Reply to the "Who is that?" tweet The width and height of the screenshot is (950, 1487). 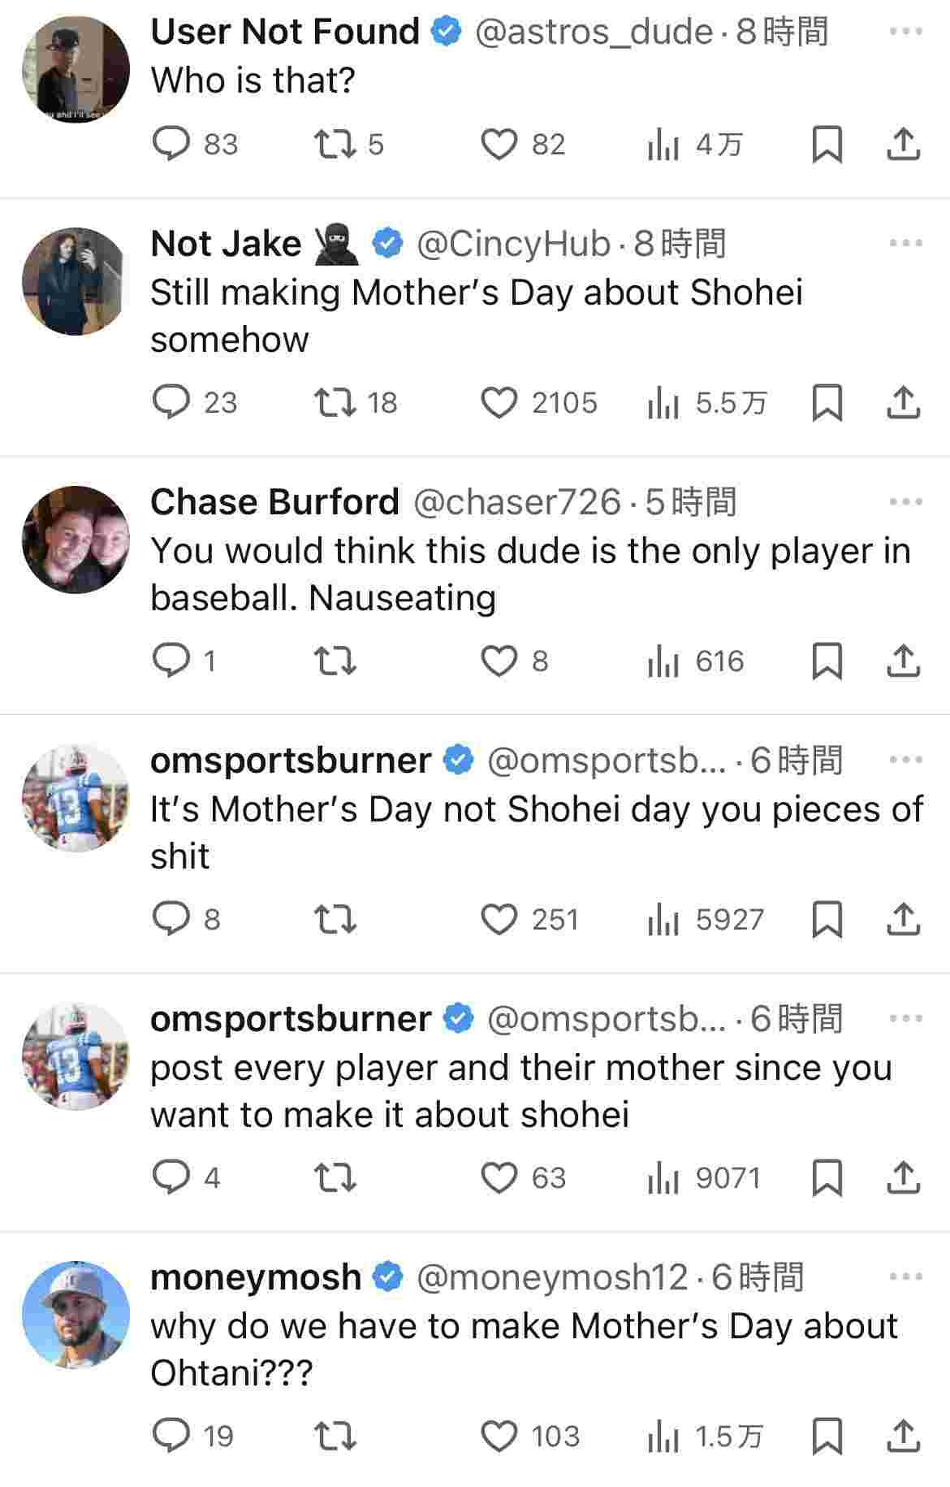pyautogui.click(x=171, y=145)
